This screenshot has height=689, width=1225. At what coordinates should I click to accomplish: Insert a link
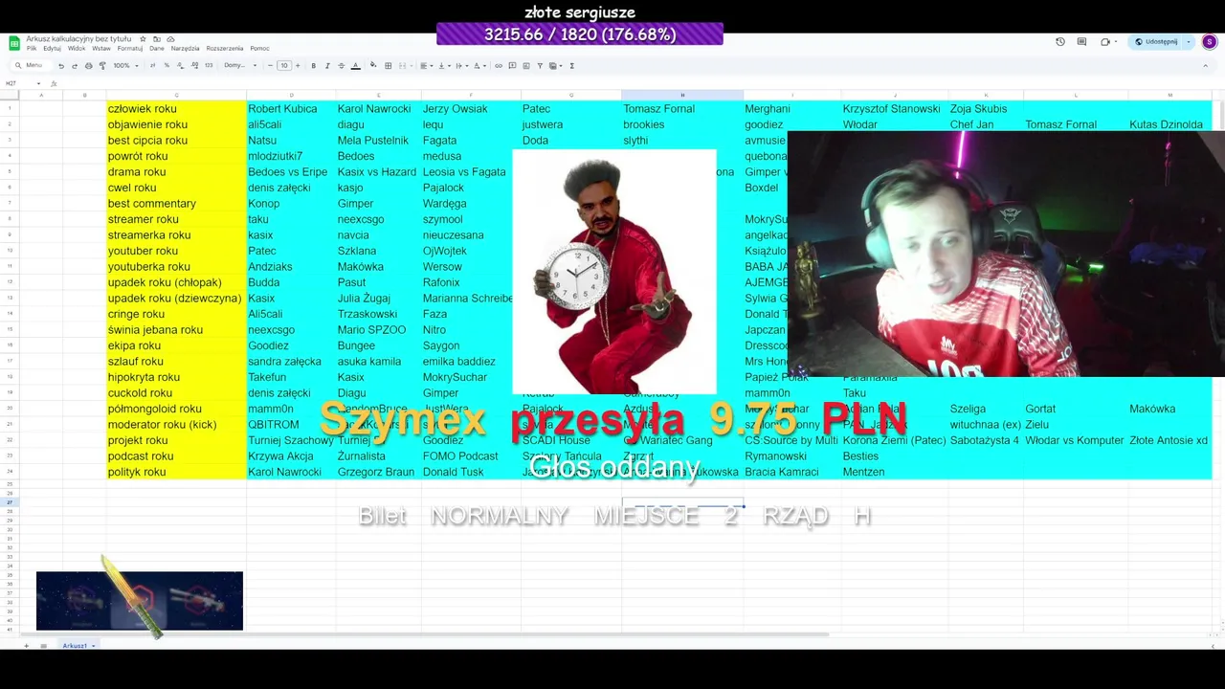click(498, 66)
